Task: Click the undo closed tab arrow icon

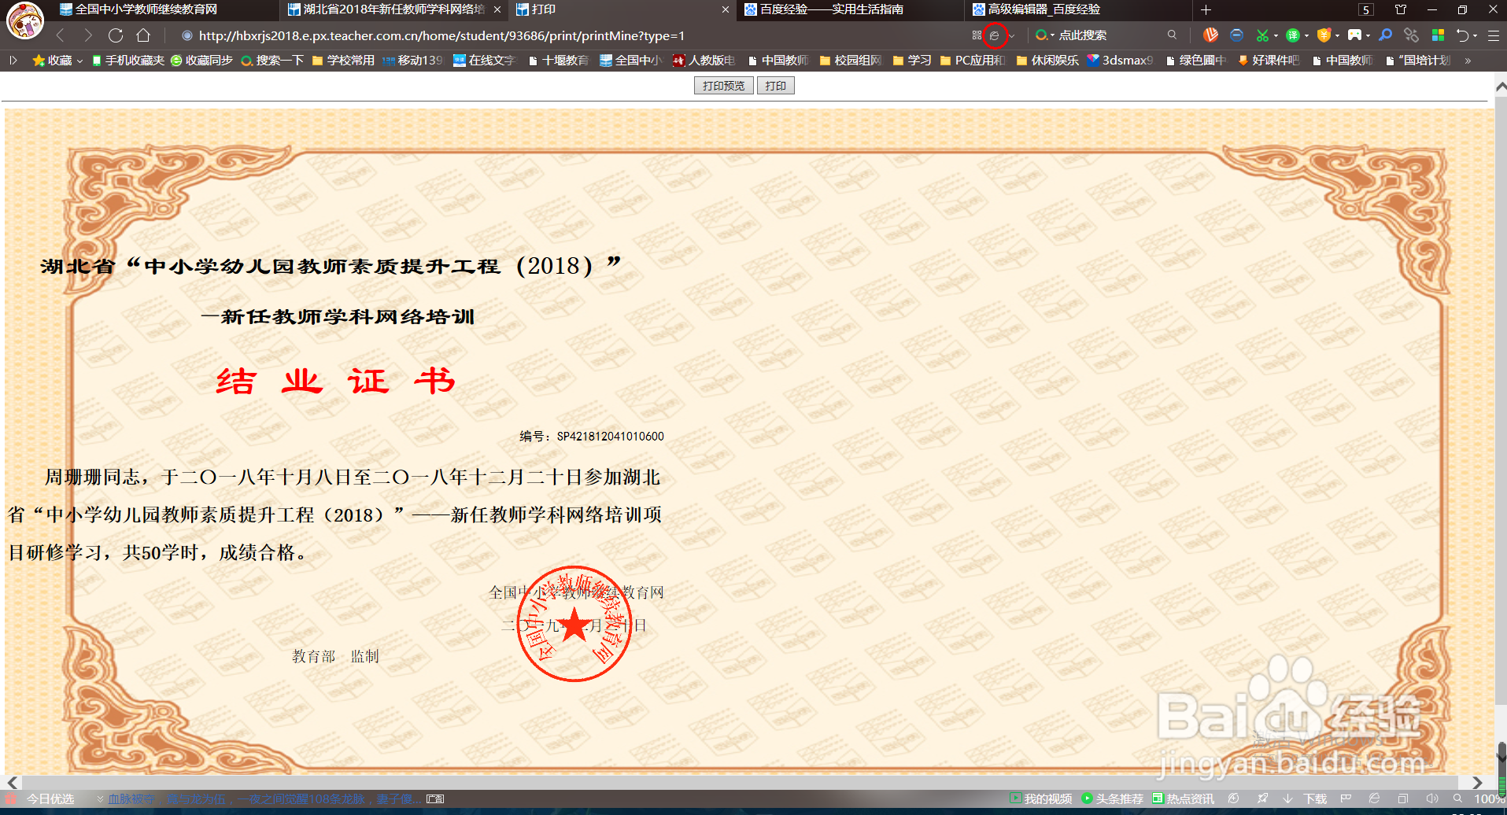Action: point(1462,35)
